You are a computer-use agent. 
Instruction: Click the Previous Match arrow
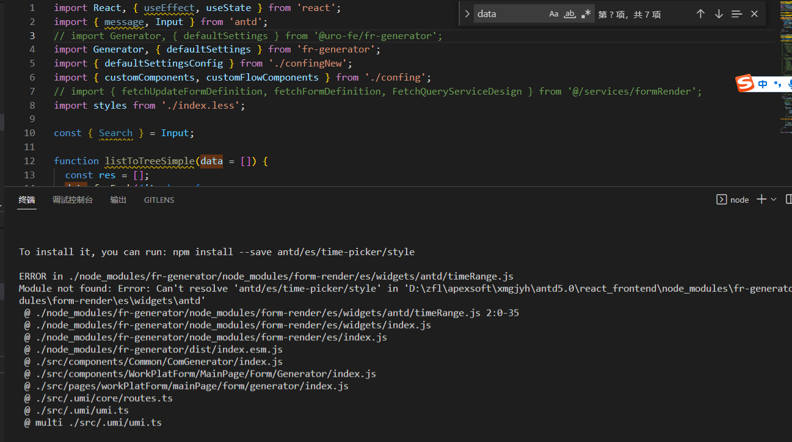pyautogui.click(x=700, y=13)
